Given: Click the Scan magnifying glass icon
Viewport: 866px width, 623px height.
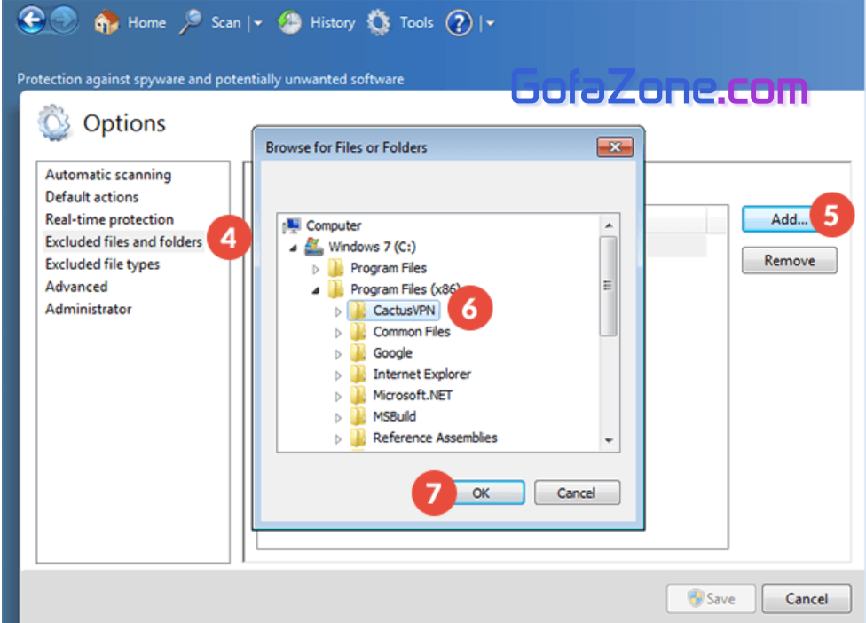Looking at the screenshot, I should tap(191, 23).
